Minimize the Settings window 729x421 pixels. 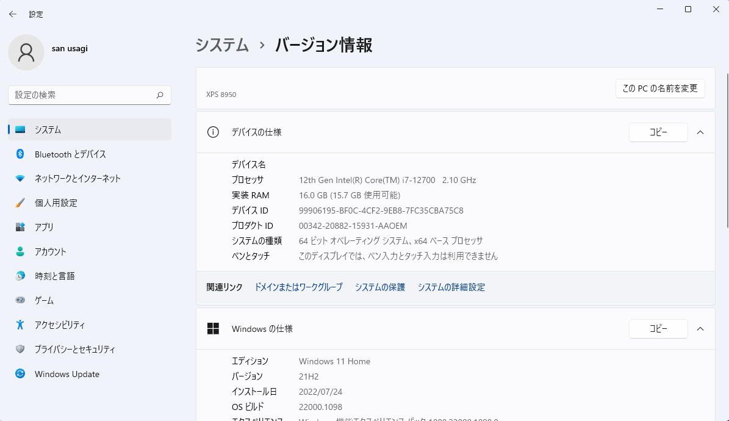point(660,9)
